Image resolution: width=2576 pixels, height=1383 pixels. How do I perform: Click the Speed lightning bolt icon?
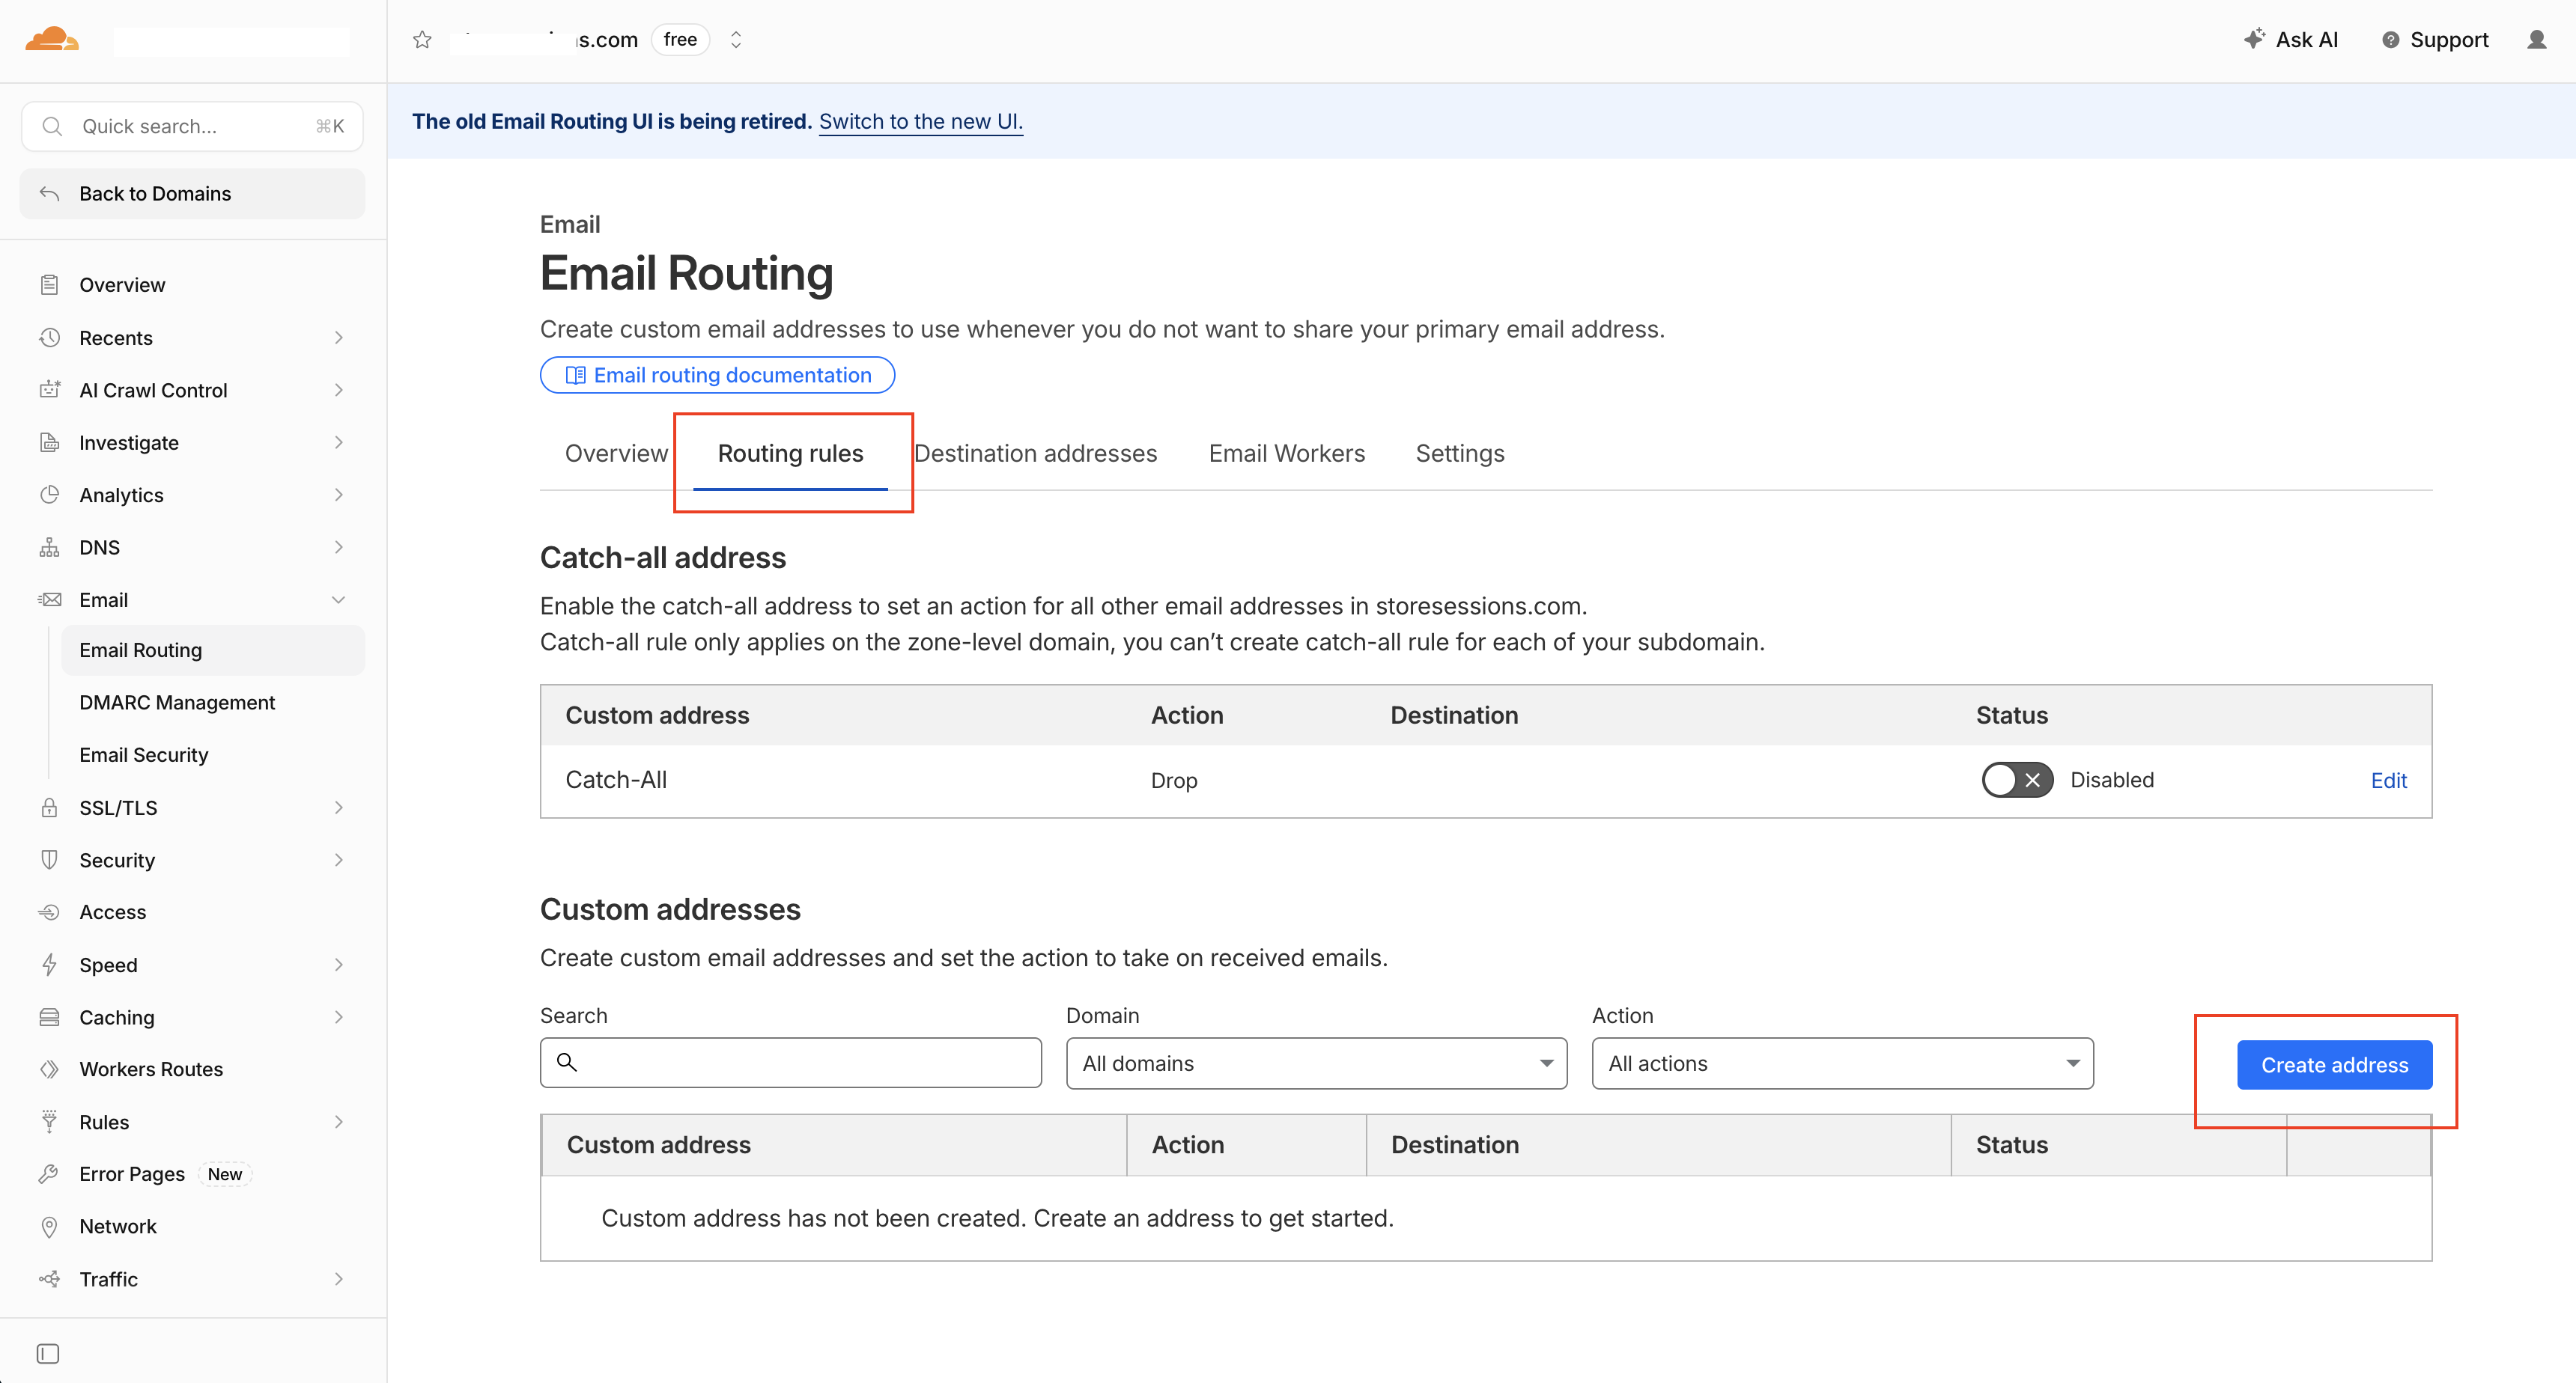coord(49,965)
